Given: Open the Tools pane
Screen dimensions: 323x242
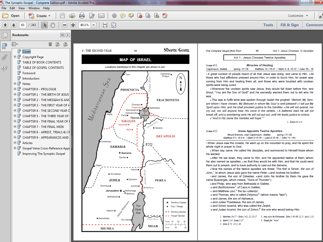Looking at the screenshot, I should (x=268, y=25).
